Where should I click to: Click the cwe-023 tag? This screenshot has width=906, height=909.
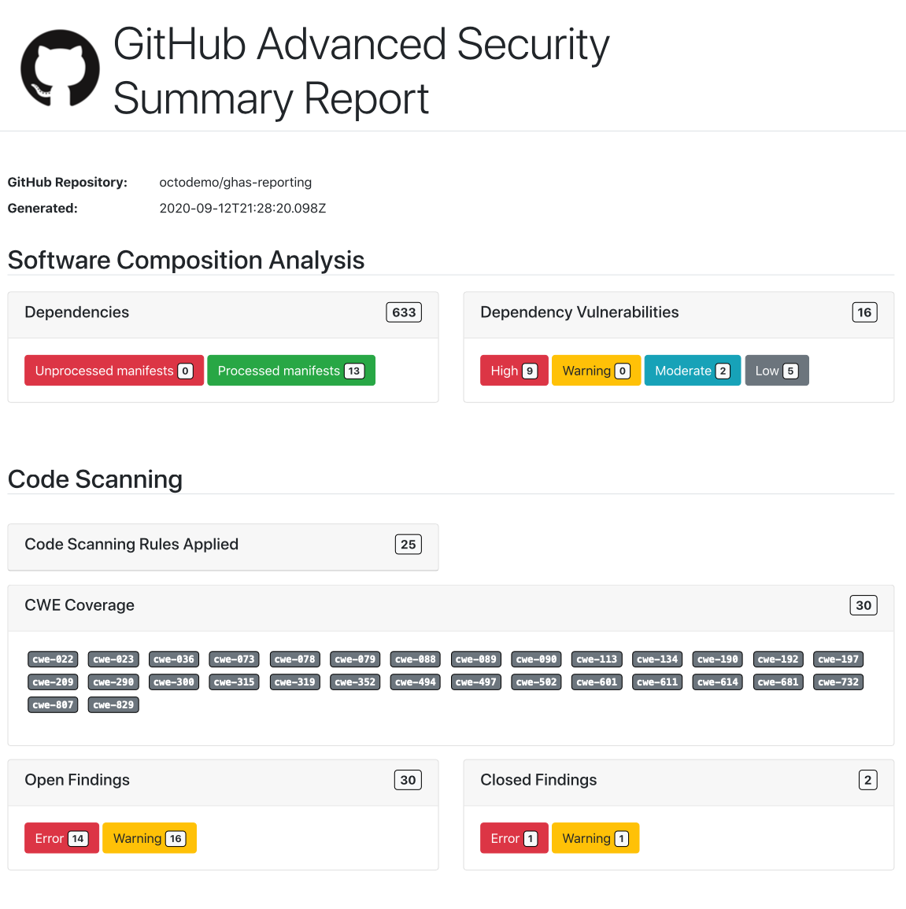pyautogui.click(x=113, y=660)
